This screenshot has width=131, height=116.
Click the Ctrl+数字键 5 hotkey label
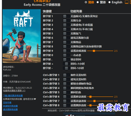51,92
